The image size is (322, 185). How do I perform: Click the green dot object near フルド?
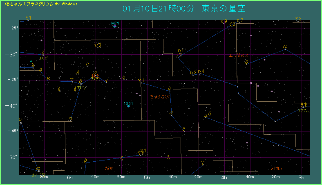pyautogui.click(x=31, y=61)
